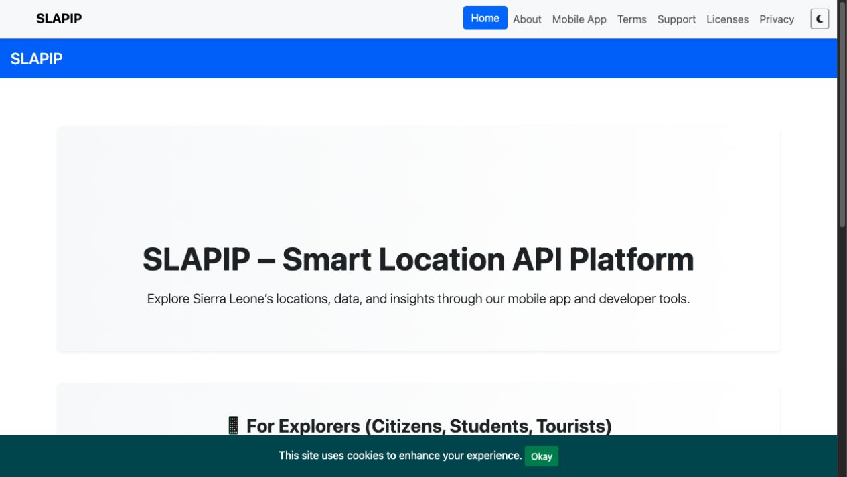
Task: Click the cookie notice message text
Action: [400, 456]
